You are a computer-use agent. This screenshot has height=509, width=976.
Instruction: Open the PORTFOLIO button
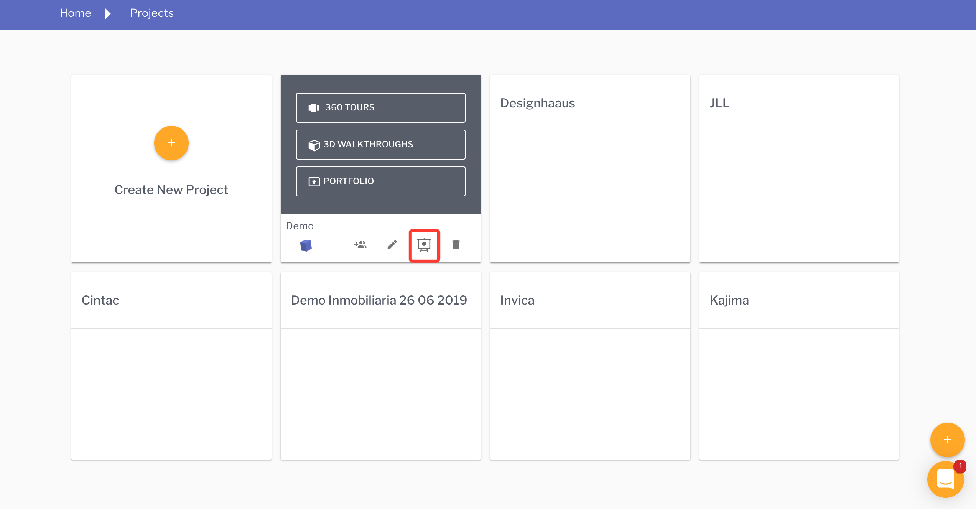coord(380,181)
